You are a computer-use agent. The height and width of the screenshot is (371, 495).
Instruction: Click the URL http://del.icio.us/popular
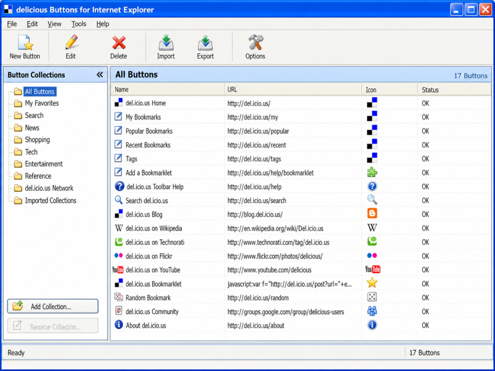(258, 131)
